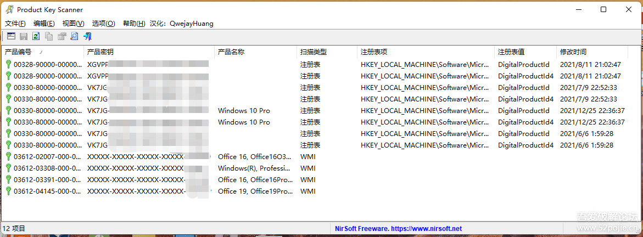This screenshot has height=237, width=643.
Task: Open Find using magnifier toolbar icon
Action: click(x=74, y=37)
